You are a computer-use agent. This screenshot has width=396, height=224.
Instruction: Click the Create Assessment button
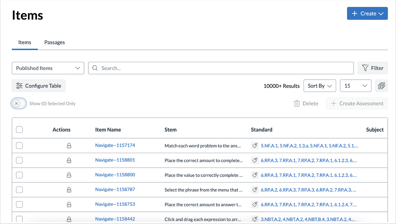(x=357, y=103)
